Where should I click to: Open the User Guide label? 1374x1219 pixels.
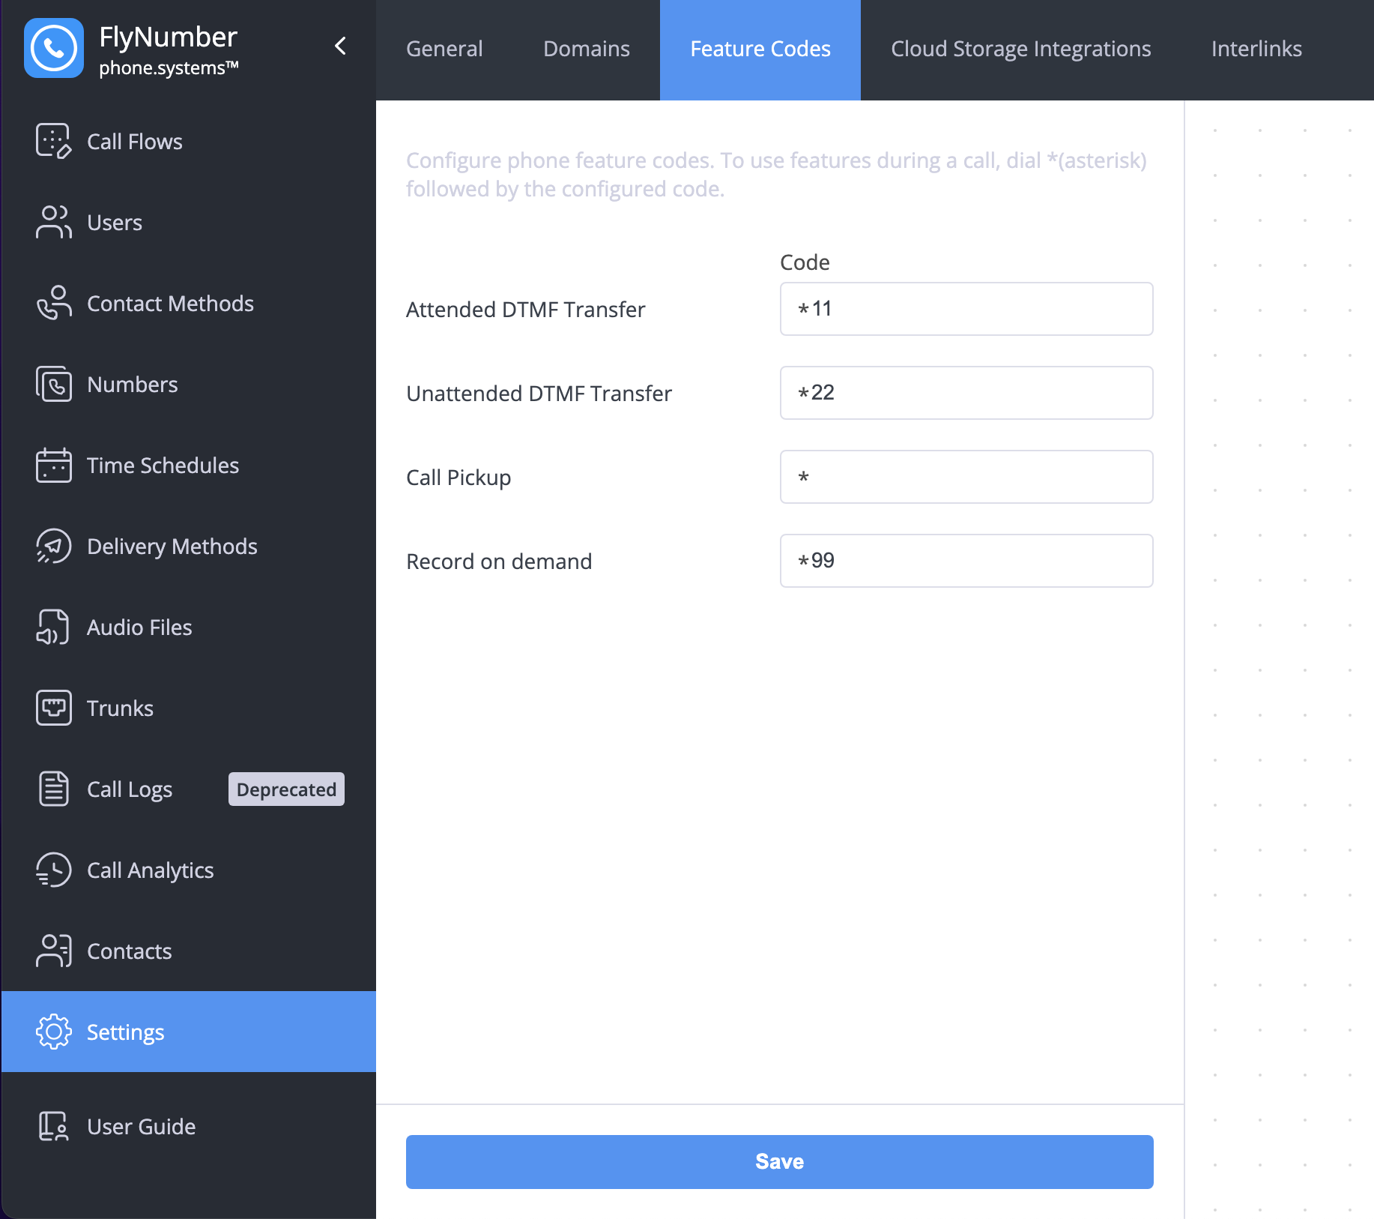click(x=142, y=1127)
